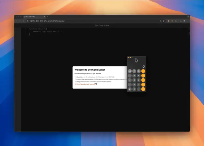
Task: Hit digit 1 on the calculator
Action: 130,84
